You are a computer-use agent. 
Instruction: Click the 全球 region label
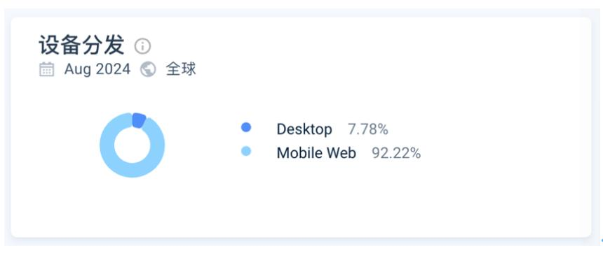(181, 69)
